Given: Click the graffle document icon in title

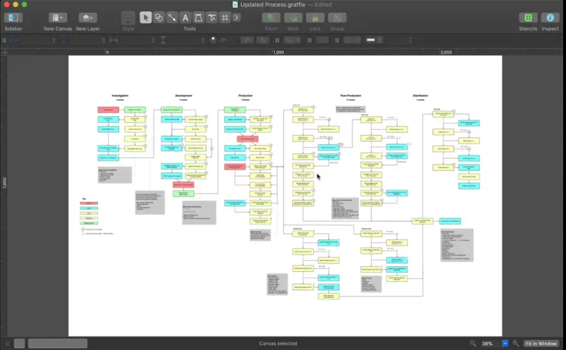Looking at the screenshot, I should pos(235,5).
